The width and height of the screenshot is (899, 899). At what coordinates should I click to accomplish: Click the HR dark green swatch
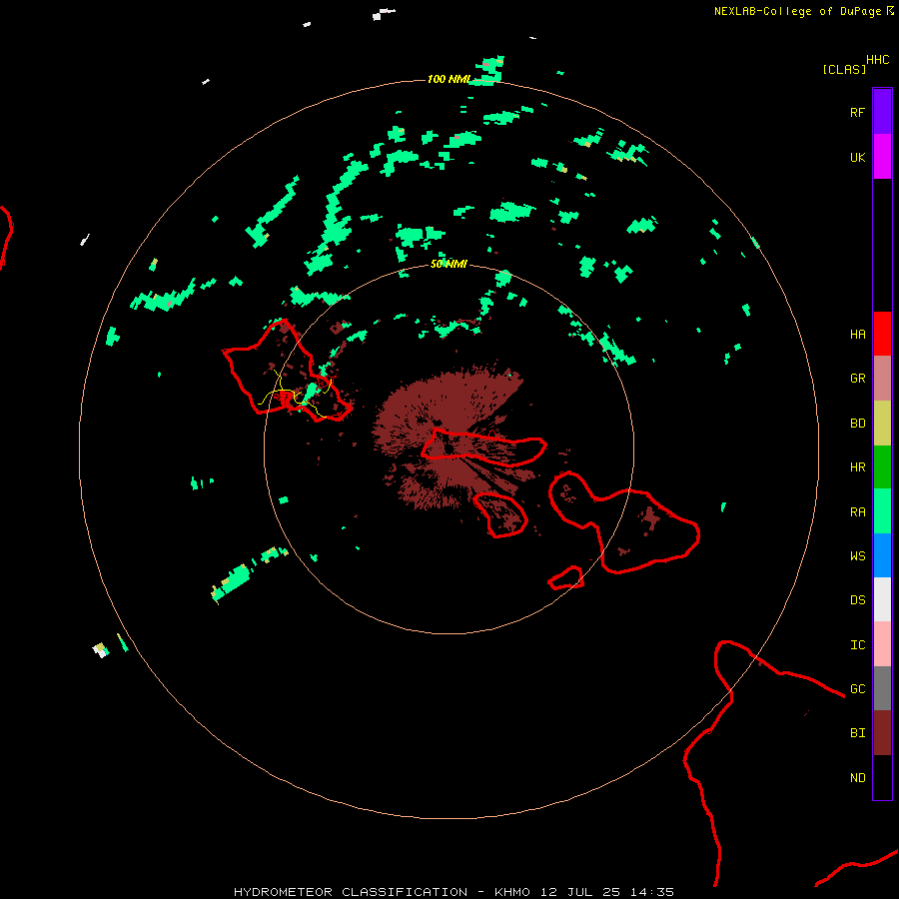coord(882,467)
